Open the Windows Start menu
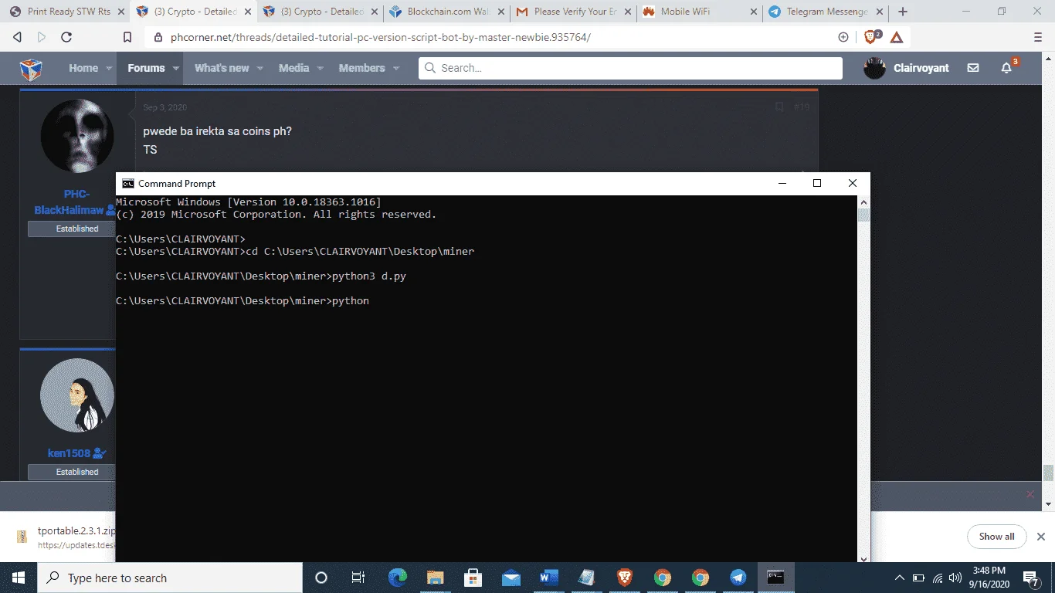This screenshot has width=1055, height=593. click(x=19, y=578)
